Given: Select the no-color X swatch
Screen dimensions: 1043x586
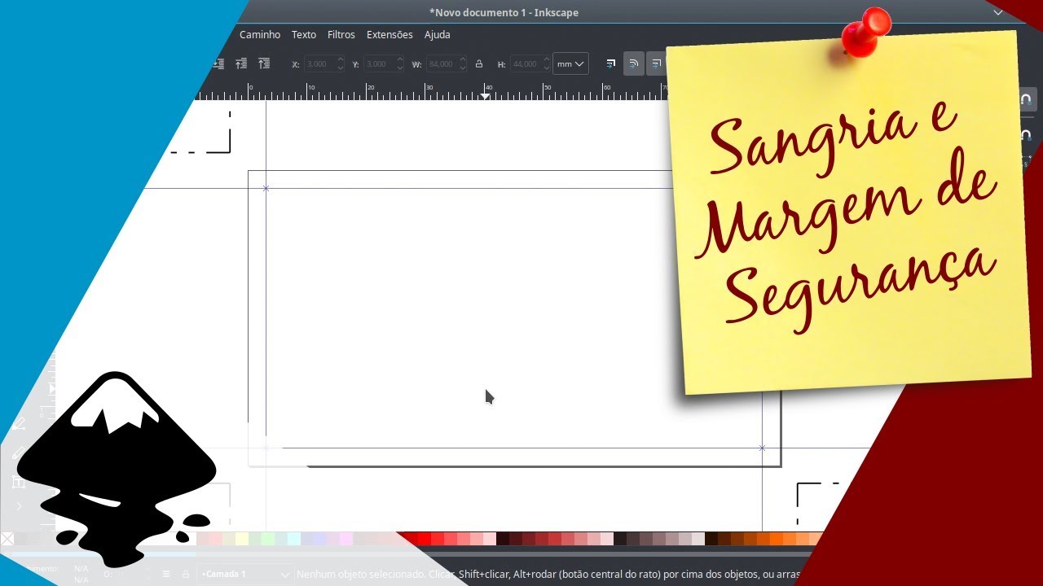Looking at the screenshot, I should tap(7, 539).
